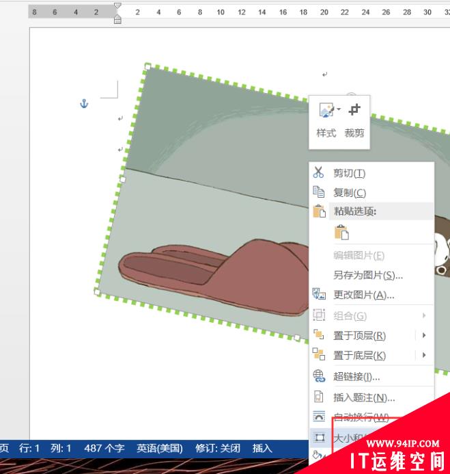Expand the 置于底层 submenu arrow
This screenshot has height=474, width=450.
424,355
